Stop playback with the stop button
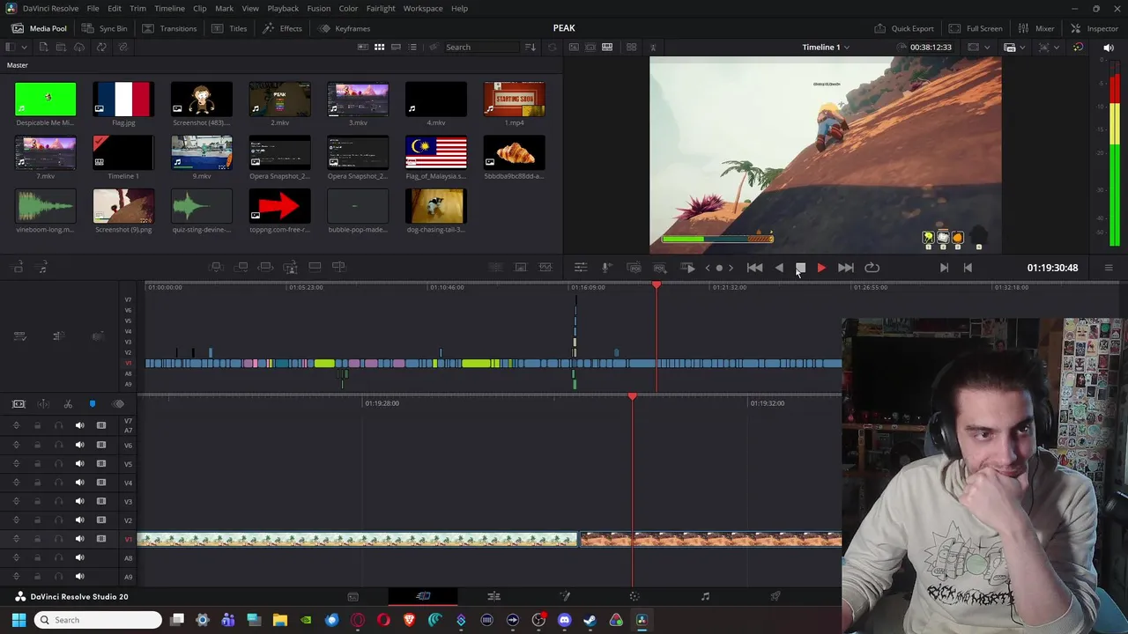This screenshot has height=634, width=1128. (x=800, y=268)
